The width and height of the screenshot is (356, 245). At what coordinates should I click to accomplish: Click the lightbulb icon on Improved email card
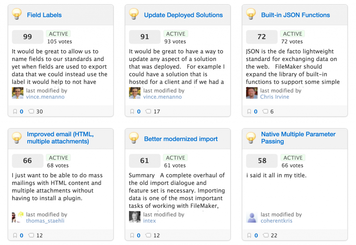click(16, 138)
